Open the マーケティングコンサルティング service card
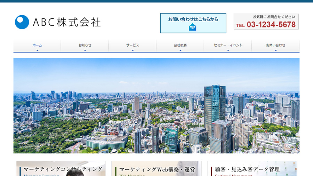 (x=61, y=168)
